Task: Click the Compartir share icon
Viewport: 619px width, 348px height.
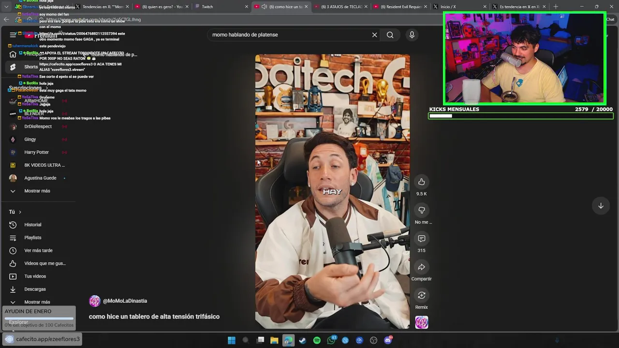Action: click(x=421, y=267)
